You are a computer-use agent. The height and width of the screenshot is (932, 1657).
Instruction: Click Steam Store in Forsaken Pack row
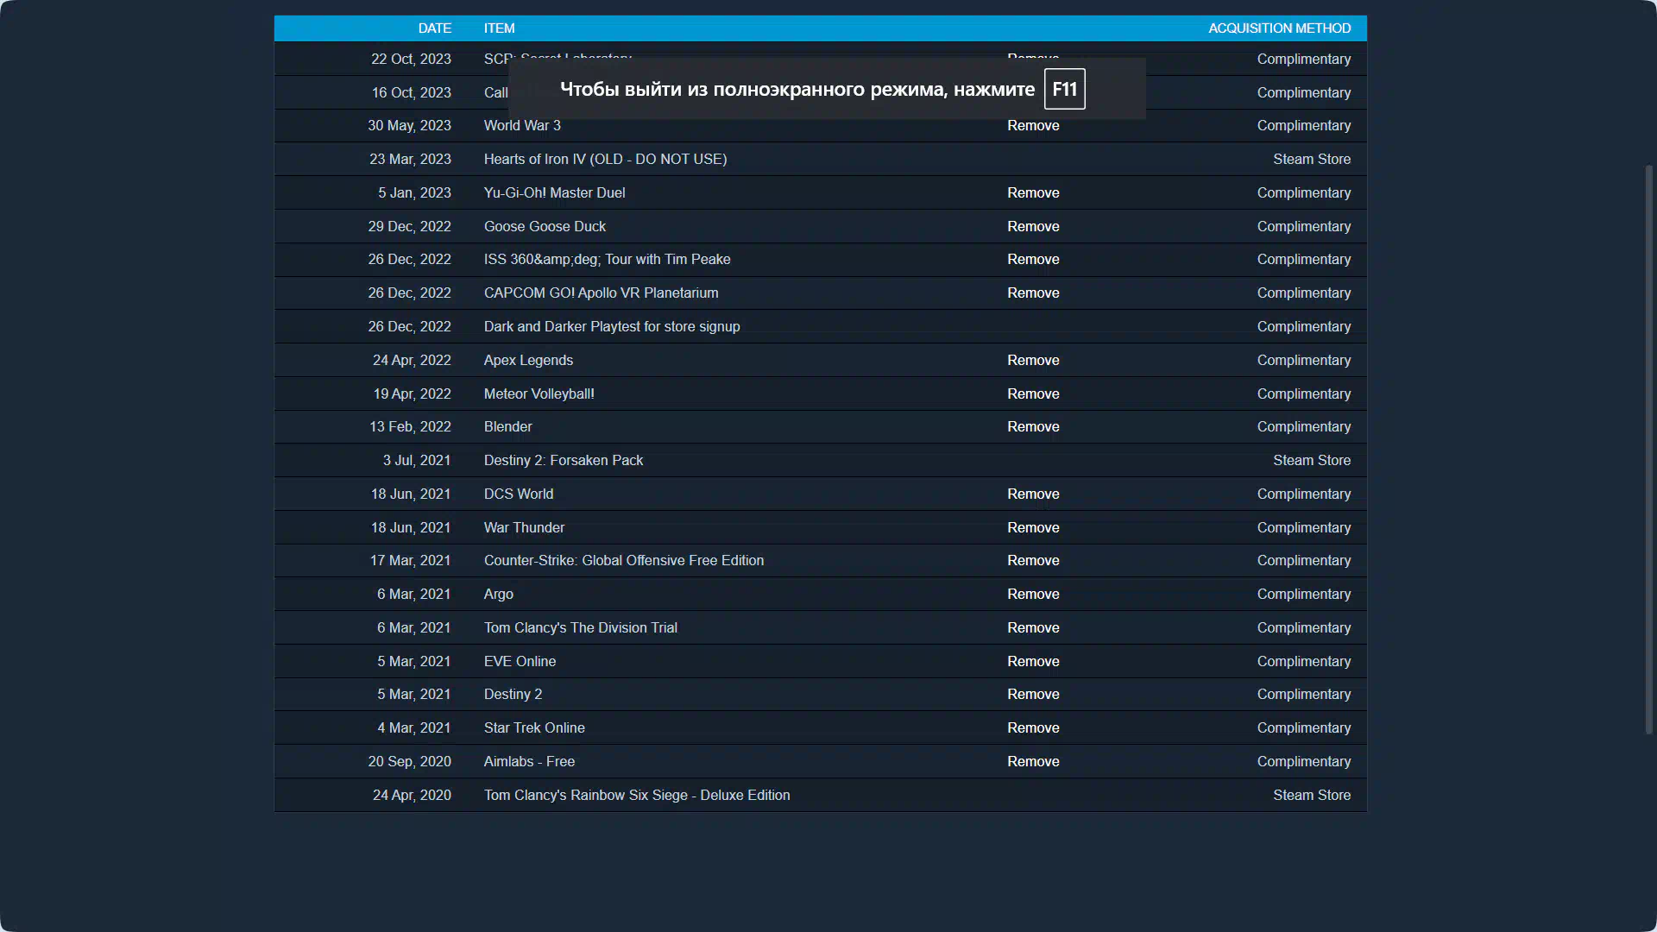click(1312, 461)
